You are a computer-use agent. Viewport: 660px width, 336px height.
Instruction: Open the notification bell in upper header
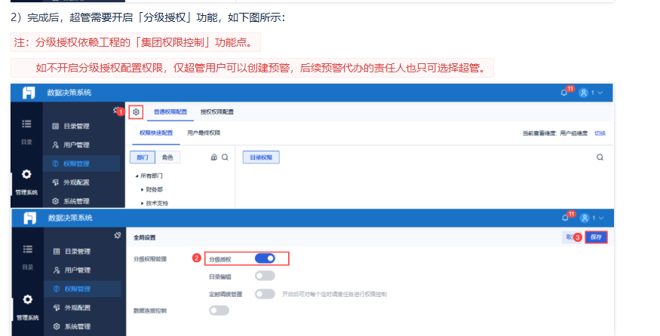click(564, 93)
